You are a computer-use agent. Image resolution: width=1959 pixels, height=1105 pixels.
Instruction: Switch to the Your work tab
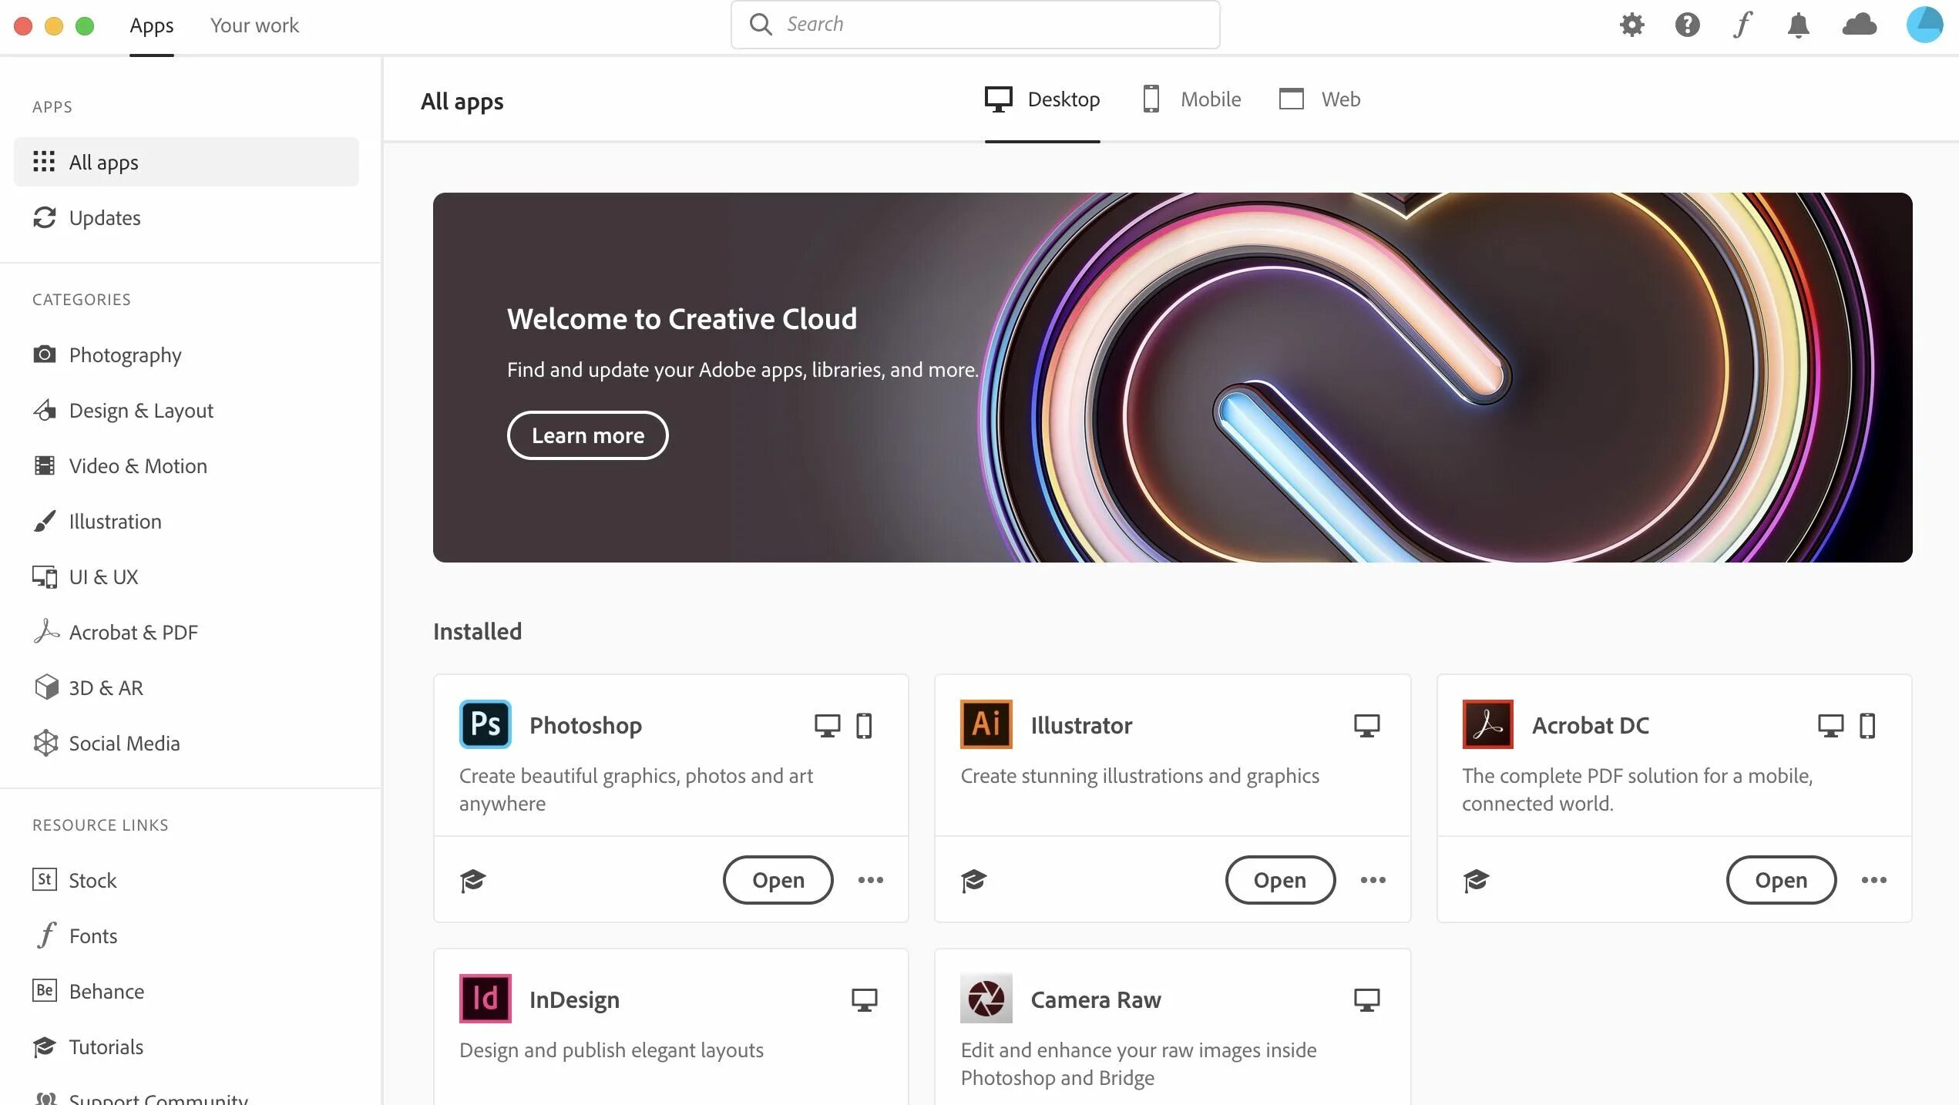[x=254, y=25]
